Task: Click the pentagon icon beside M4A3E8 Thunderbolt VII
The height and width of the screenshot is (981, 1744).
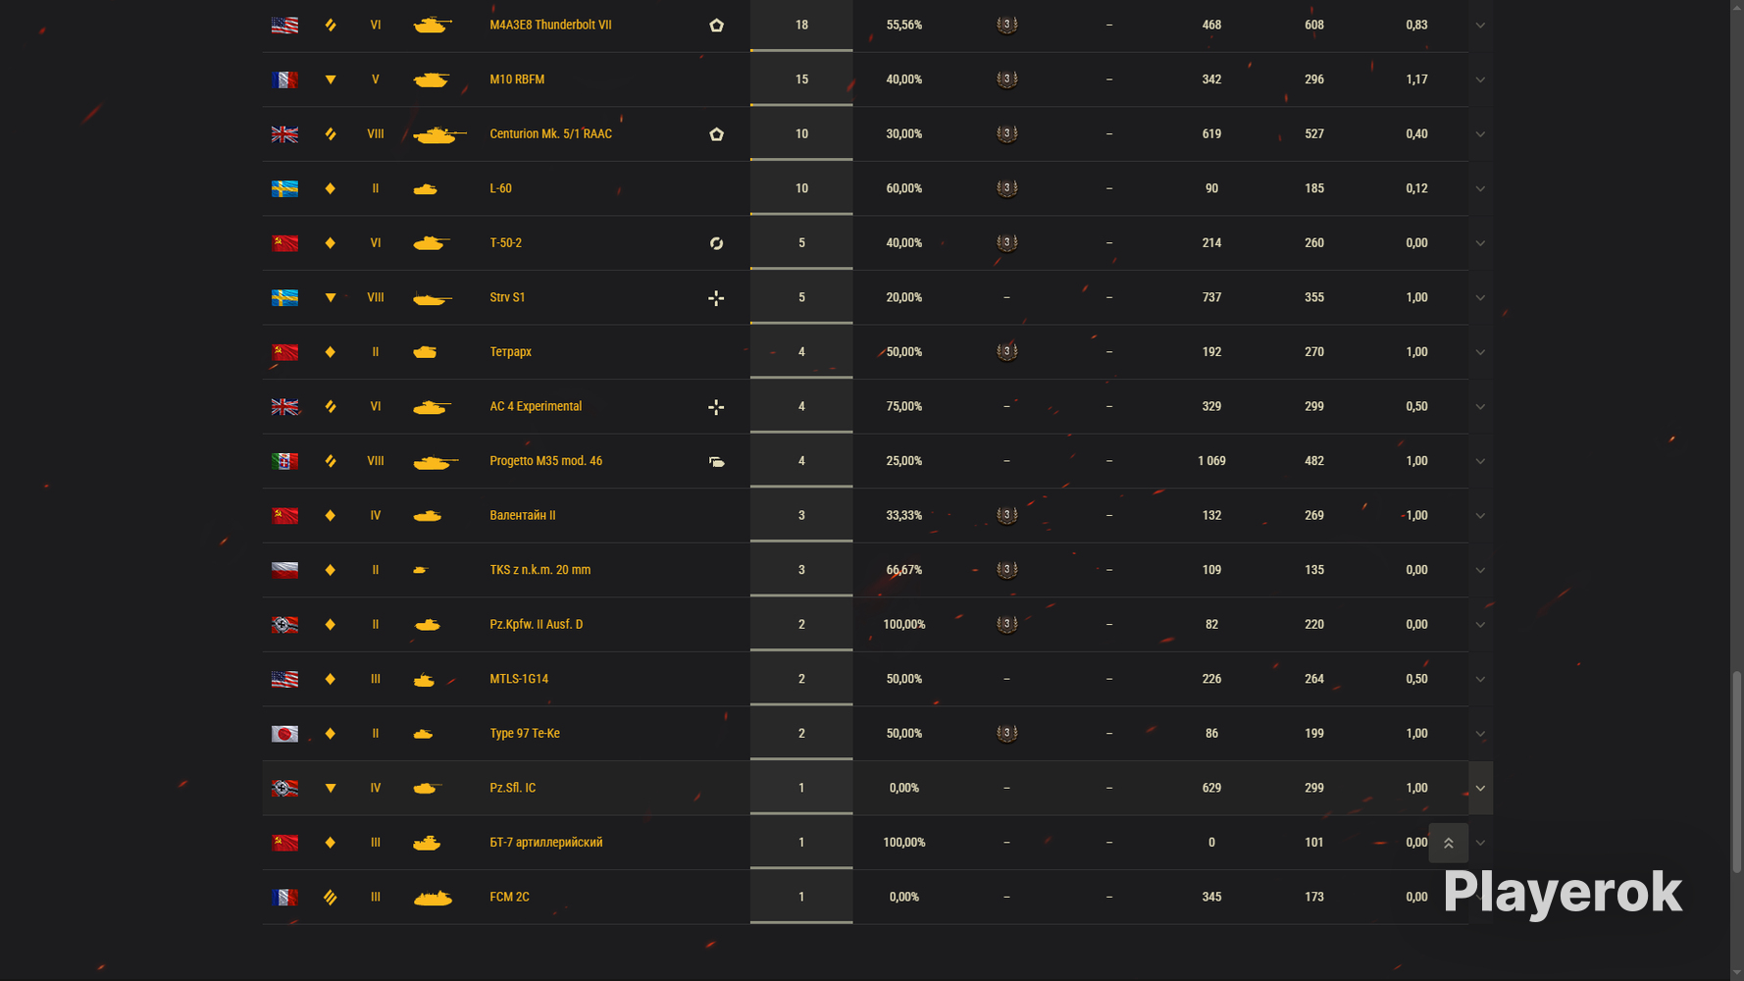Action: pos(716,26)
